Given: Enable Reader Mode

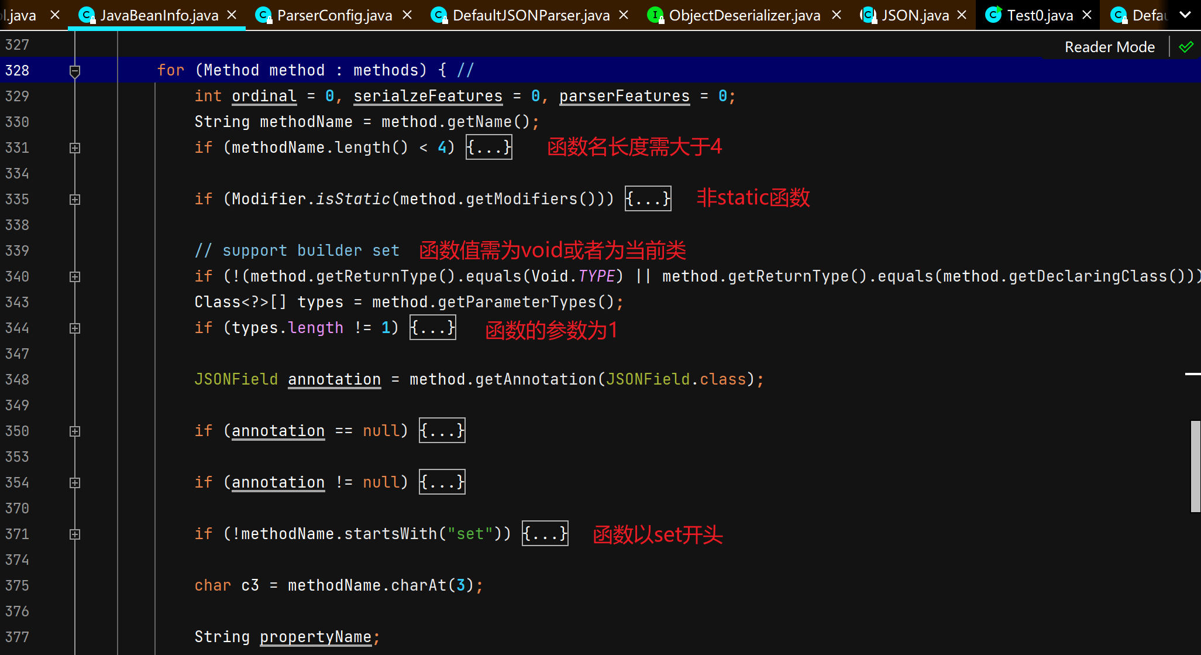Looking at the screenshot, I should point(1109,47).
